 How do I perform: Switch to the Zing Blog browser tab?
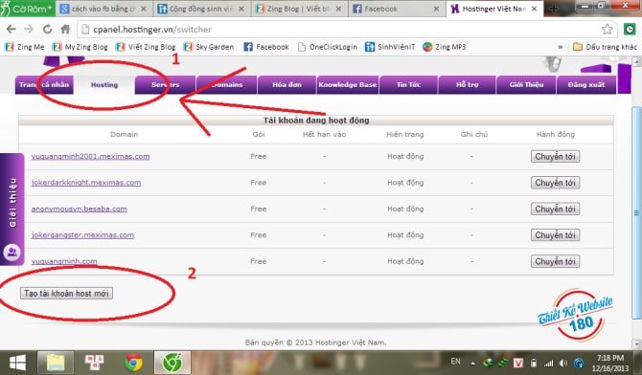pos(299,9)
